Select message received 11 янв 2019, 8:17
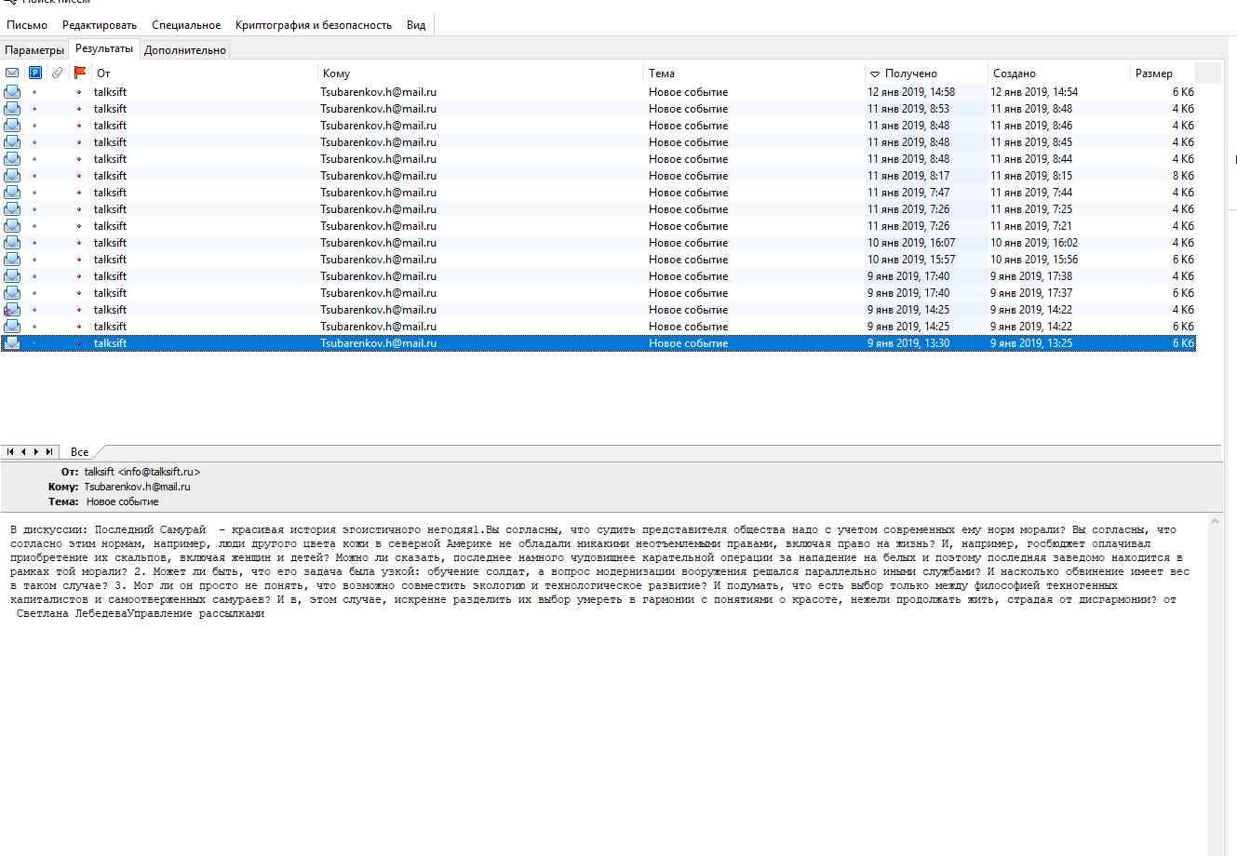The image size is (1237, 856). pos(598,176)
